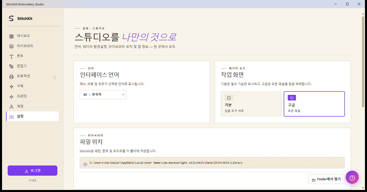Switch to 편집기 page
The height and width of the screenshot is (192, 367).
(x=33, y=66)
